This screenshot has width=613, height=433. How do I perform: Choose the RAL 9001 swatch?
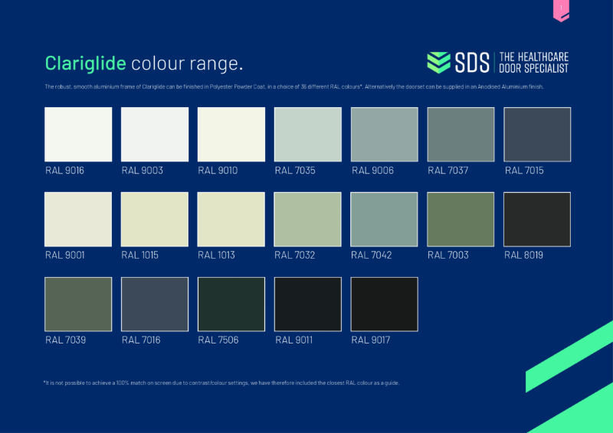(x=78, y=219)
